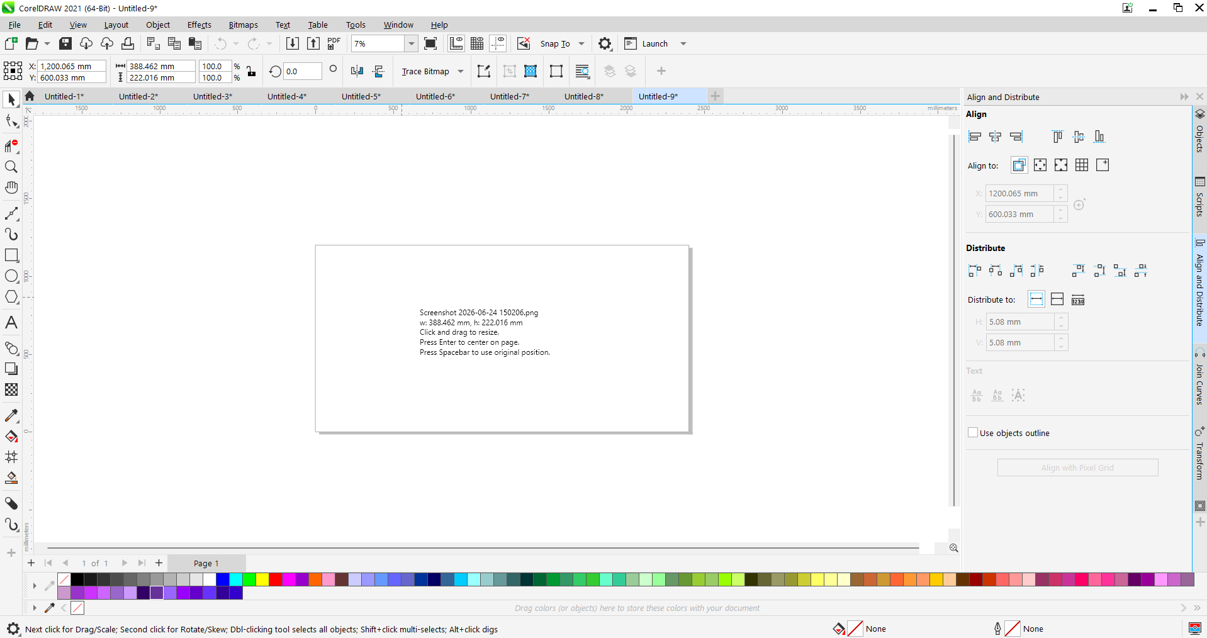
Task: Enable Use objects outline checkbox
Action: 973,433
